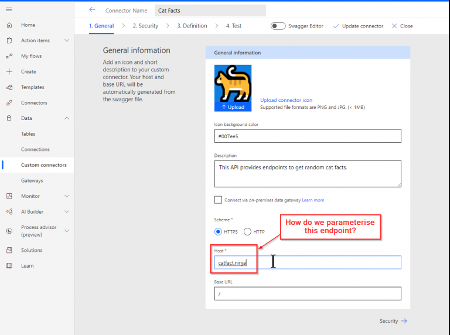Click the Connectors label in sidebar
This screenshot has width=450, height=335.
(x=34, y=102)
